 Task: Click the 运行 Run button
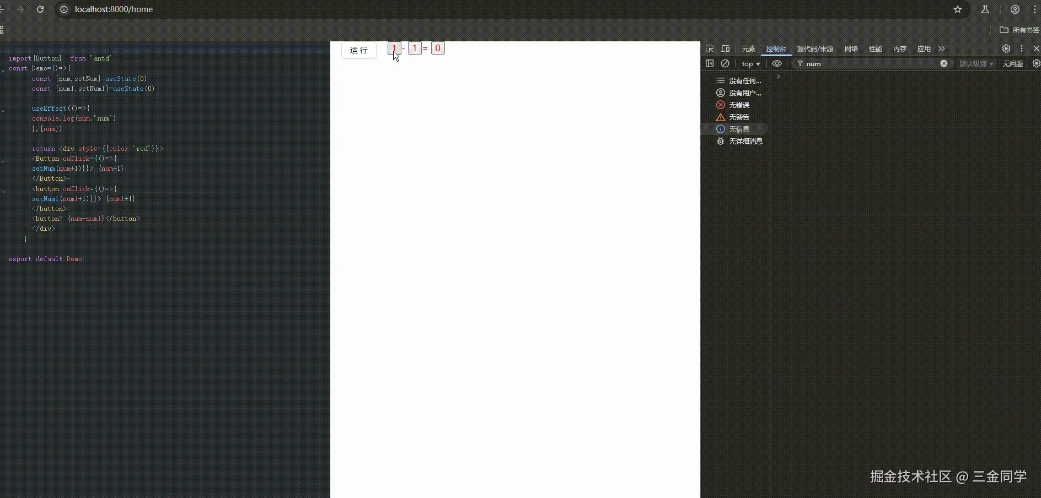[358, 50]
